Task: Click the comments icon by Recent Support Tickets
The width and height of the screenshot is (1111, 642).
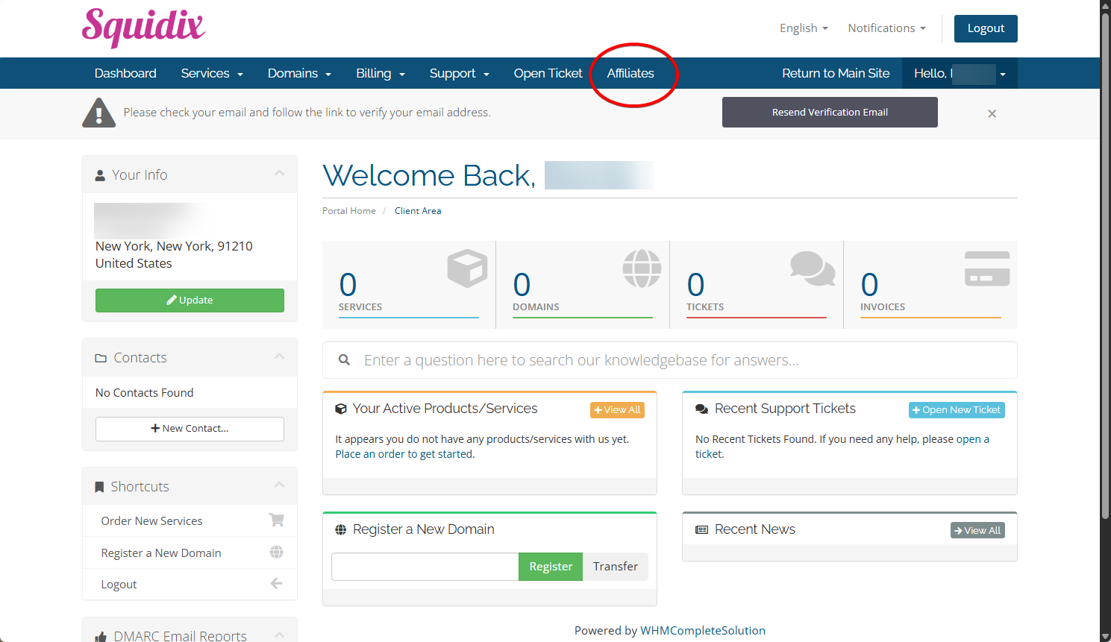Action: point(701,409)
